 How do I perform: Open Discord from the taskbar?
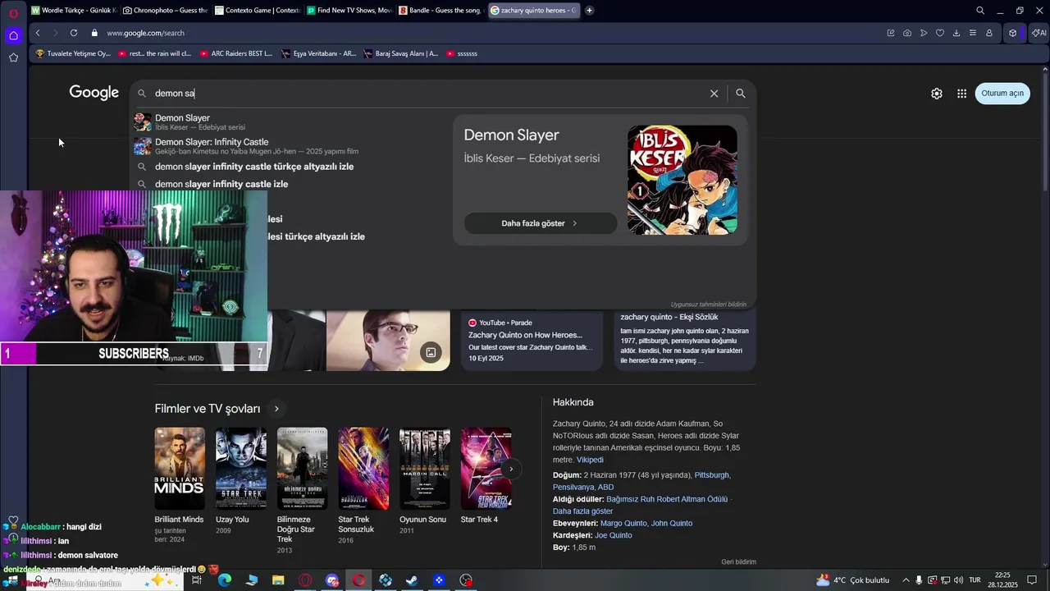click(x=332, y=580)
